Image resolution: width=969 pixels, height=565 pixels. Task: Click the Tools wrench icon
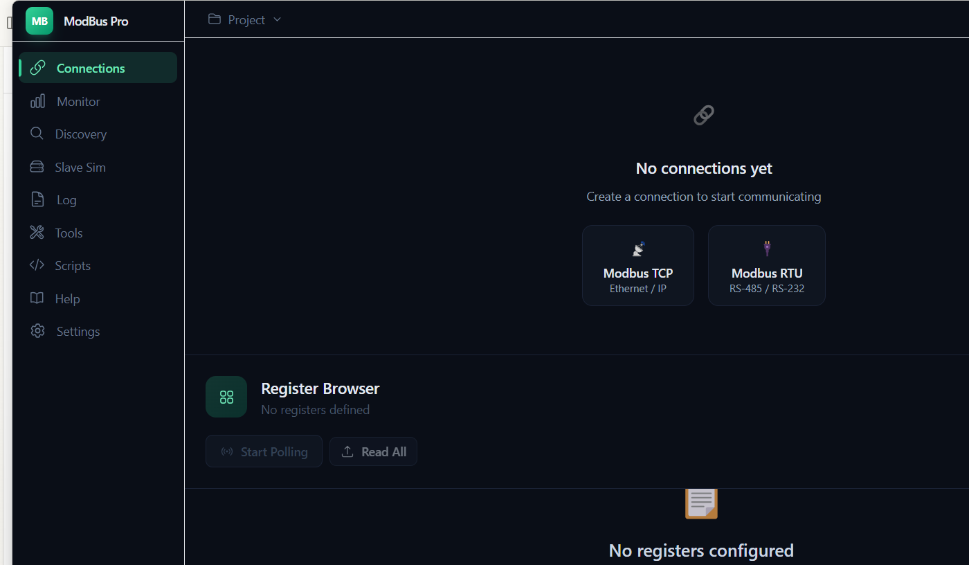tap(37, 233)
